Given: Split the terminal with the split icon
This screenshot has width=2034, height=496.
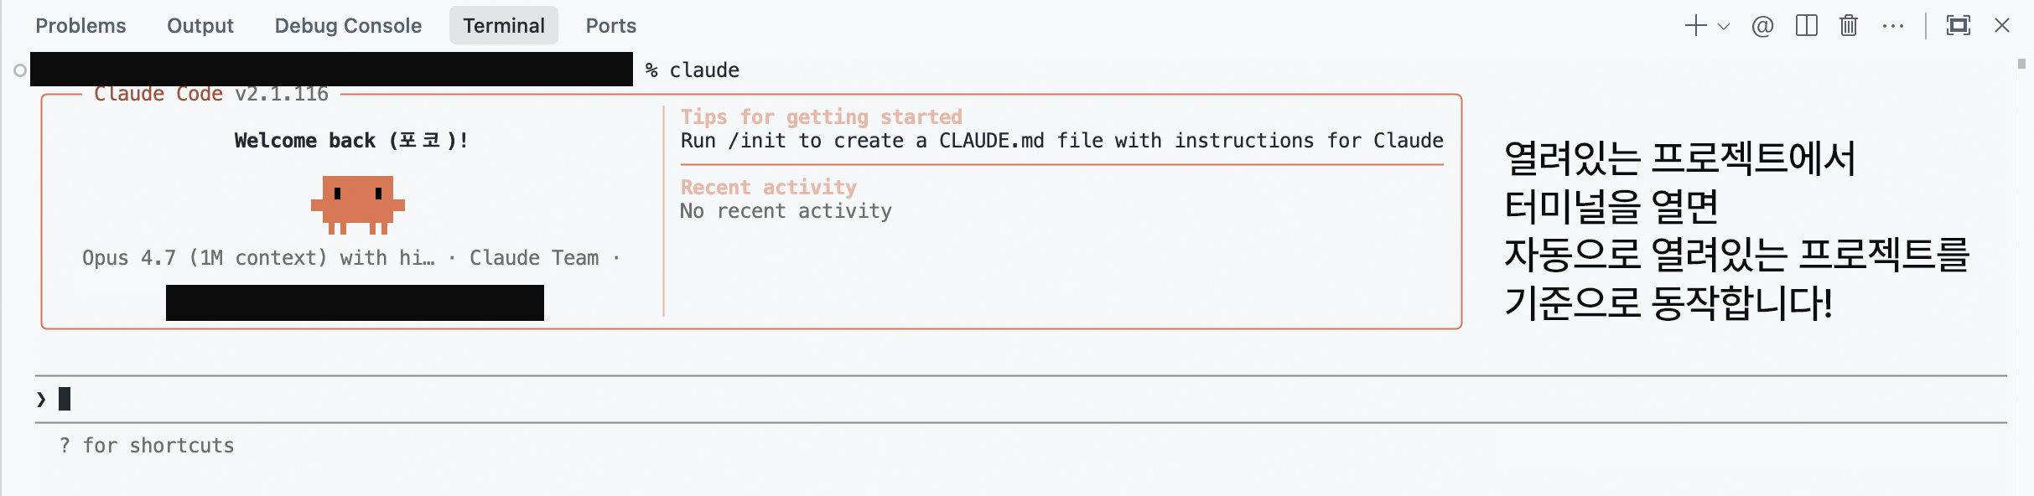Looking at the screenshot, I should (x=1807, y=26).
